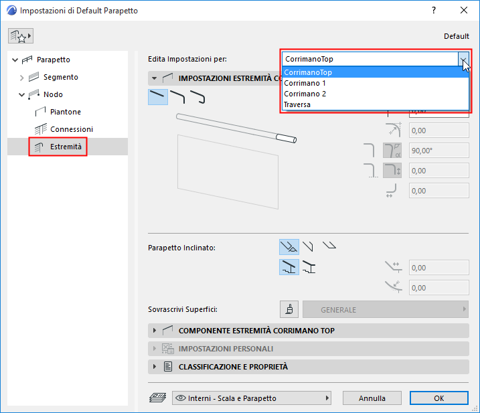Click the Annulla button
The height and width of the screenshot is (413, 480).
[372, 398]
